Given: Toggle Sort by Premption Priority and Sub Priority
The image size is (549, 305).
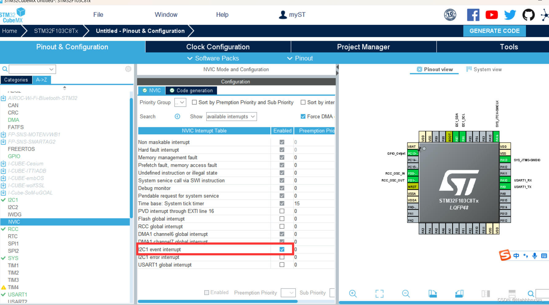Looking at the screenshot, I should 194,102.
